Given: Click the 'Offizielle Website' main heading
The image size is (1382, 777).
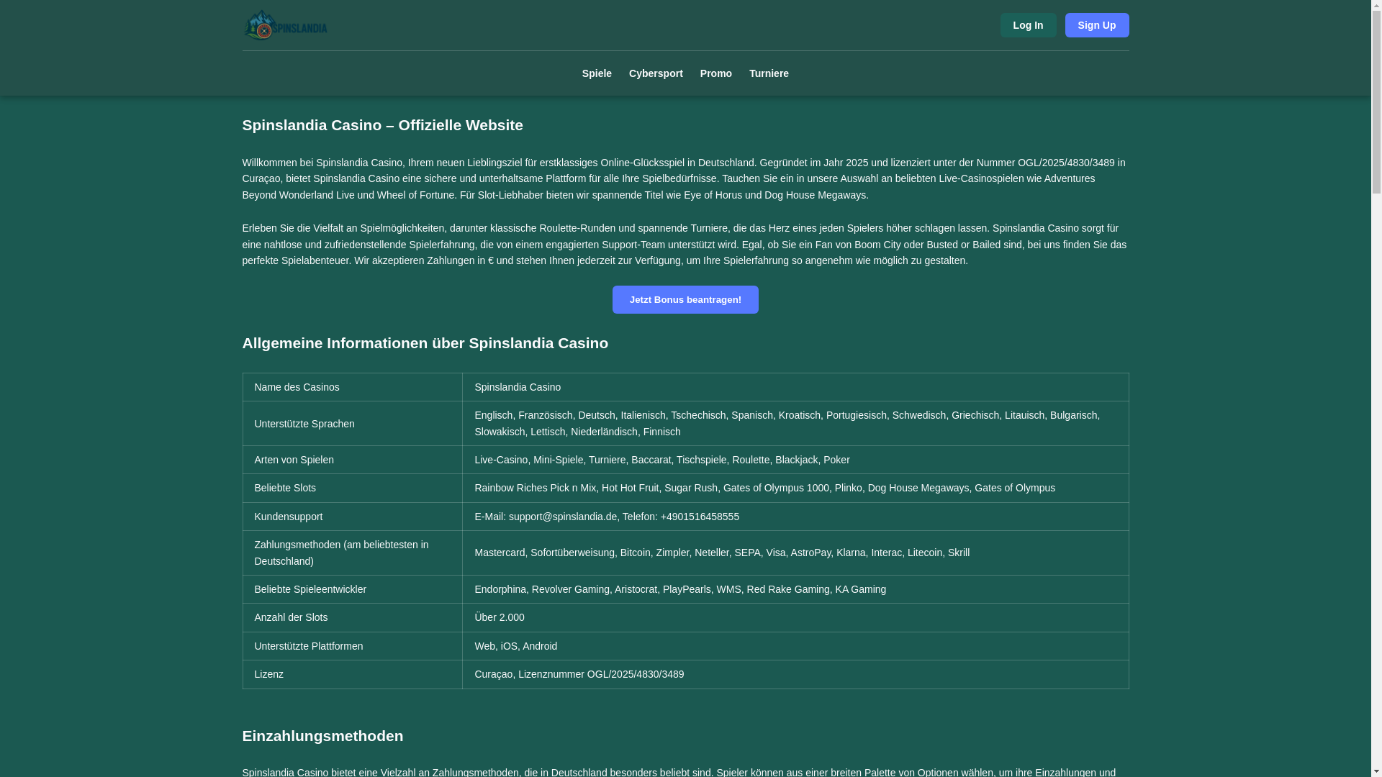Looking at the screenshot, I should coord(382,125).
